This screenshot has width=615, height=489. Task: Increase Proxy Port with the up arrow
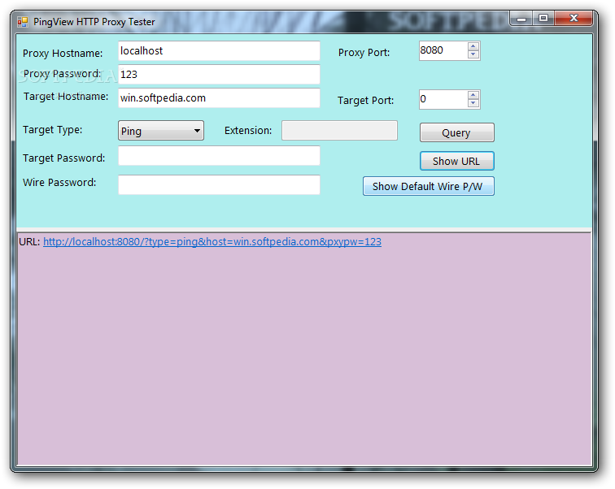[x=473, y=46]
